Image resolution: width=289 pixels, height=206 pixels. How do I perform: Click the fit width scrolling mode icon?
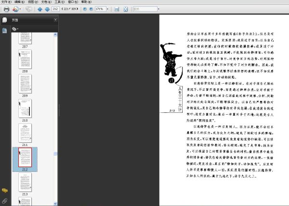pyautogui.click(x=117, y=9)
